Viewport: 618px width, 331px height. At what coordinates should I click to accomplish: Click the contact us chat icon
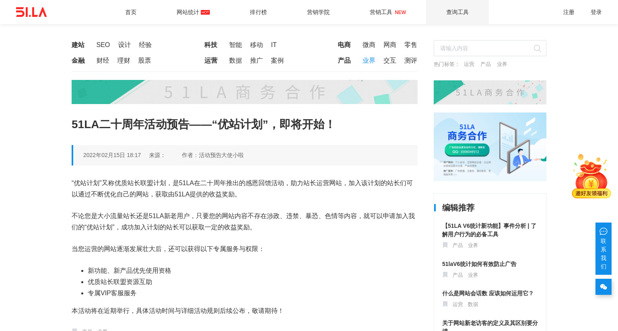pyautogui.click(x=604, y=231)
